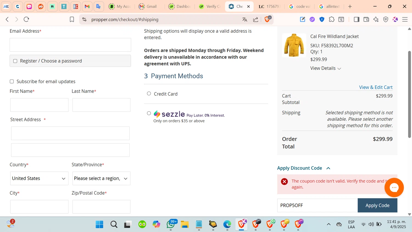
Task: Click the discount code field containing PROP5OFF
Action: (x=317, y=205)
